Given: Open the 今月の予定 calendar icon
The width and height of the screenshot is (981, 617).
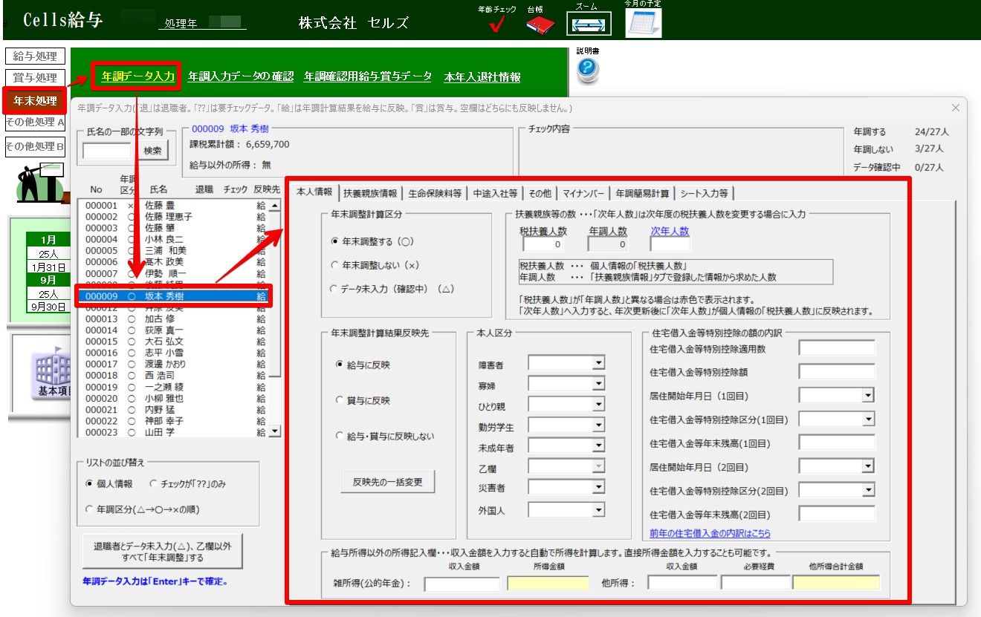Looking at the screenshot, I should (643, 23).
